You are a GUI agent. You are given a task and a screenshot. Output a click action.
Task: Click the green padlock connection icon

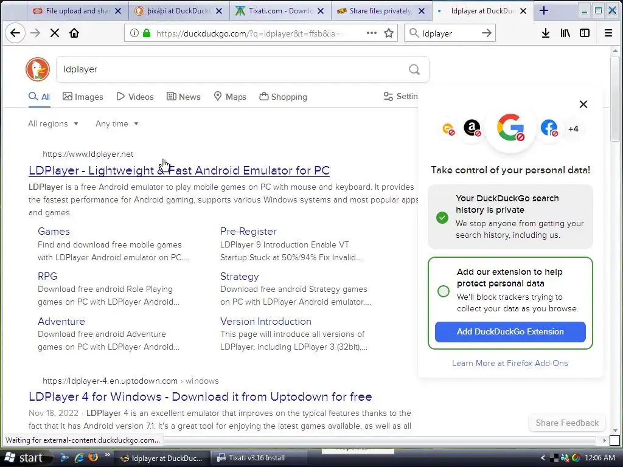pyautogui.click(x=147, y=33)
